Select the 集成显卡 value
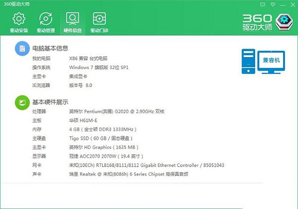This screenshot has width=298, height=209. tap(78, 76)
